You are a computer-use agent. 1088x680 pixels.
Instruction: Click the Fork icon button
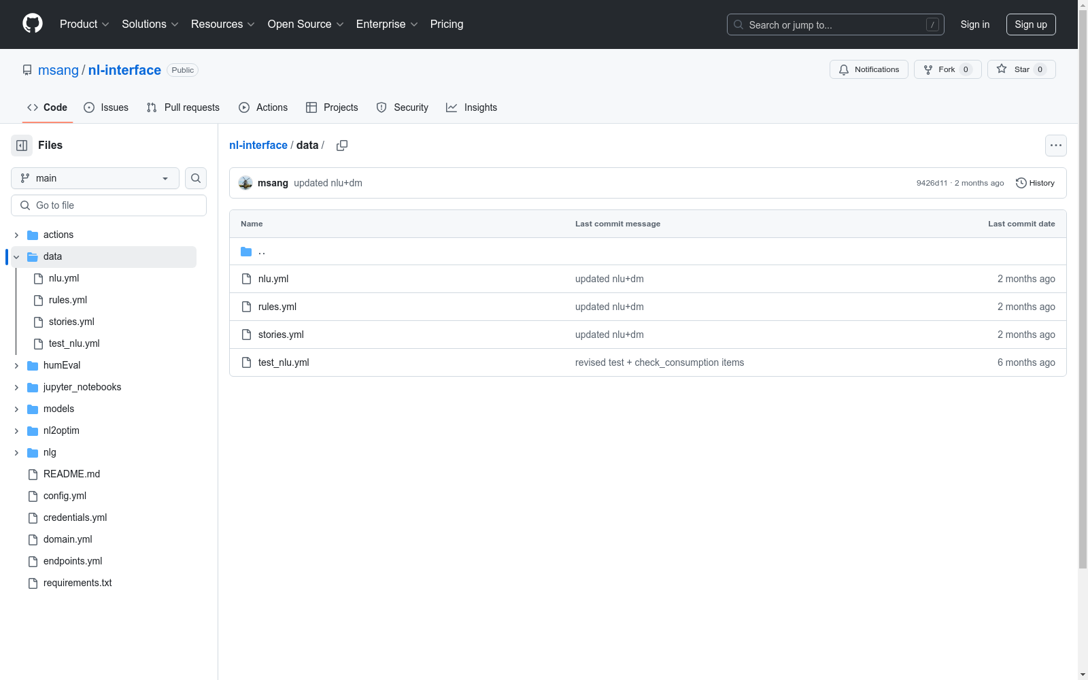928,69
